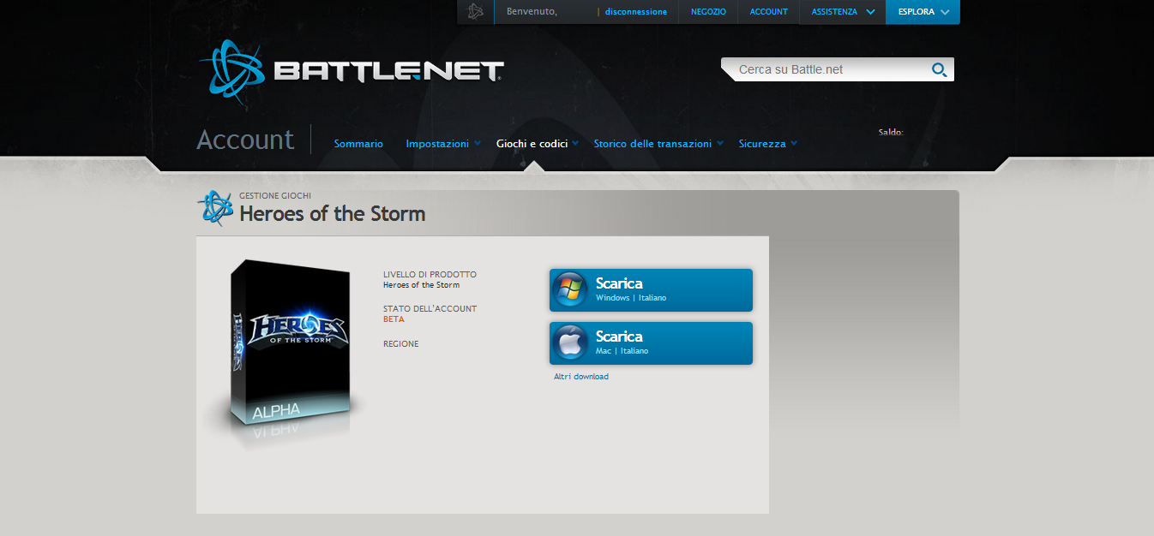The height and width of the screenshot is (536, 1154).
Task: Click the small Battle.net icon beside Benvenuto
Action: (x=476, y=12)
